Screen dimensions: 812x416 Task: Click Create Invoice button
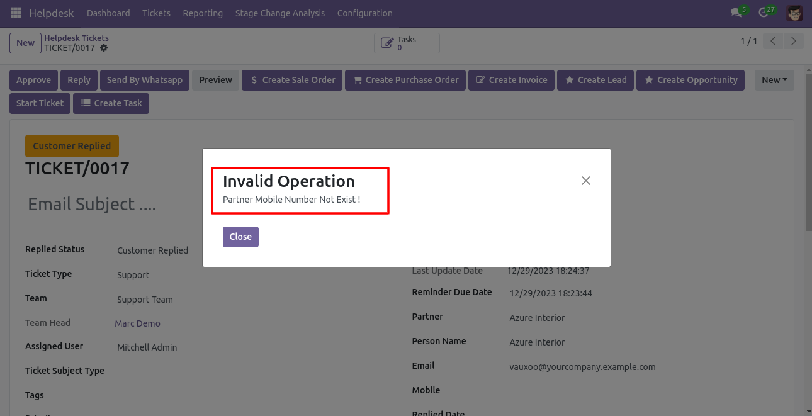511,80
